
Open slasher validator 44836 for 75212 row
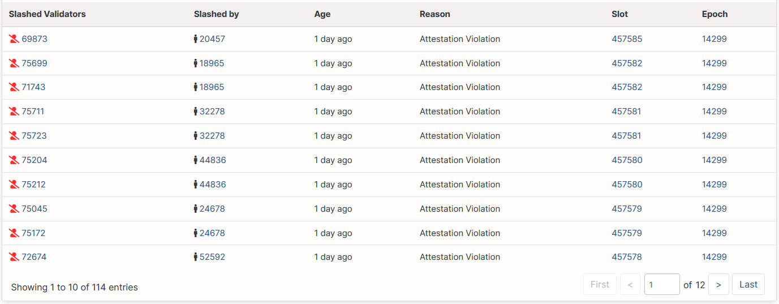pyautogui.click(x=213, y=185)
